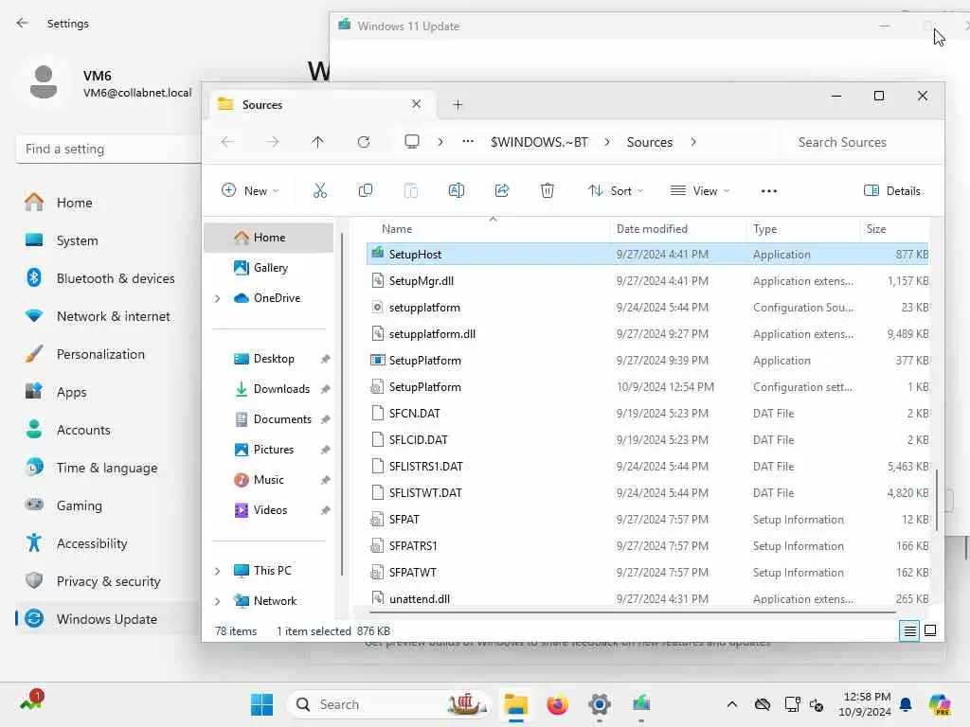Sort by Date modified column header
The width and height of the screenshot is (970, 727).
point(652,229)
